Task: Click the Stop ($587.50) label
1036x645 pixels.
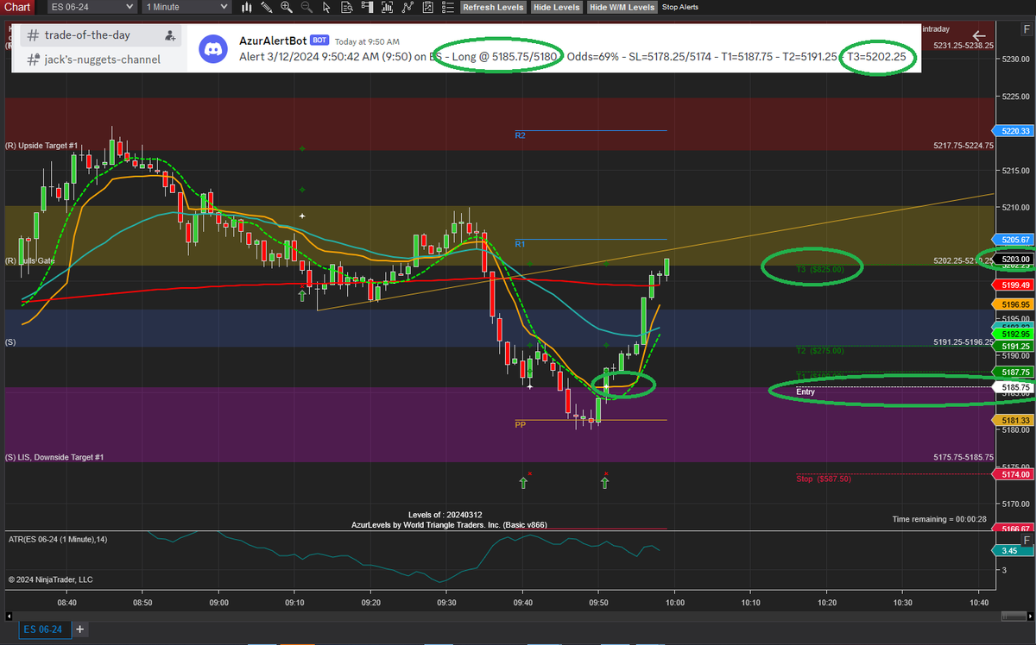Action: (x=823, y=479)
